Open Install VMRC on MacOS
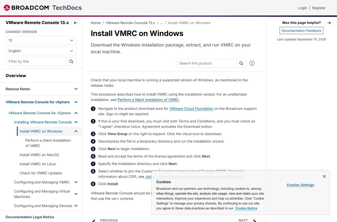The height and width of the screenshot is (222, 337). click(39, 155)
